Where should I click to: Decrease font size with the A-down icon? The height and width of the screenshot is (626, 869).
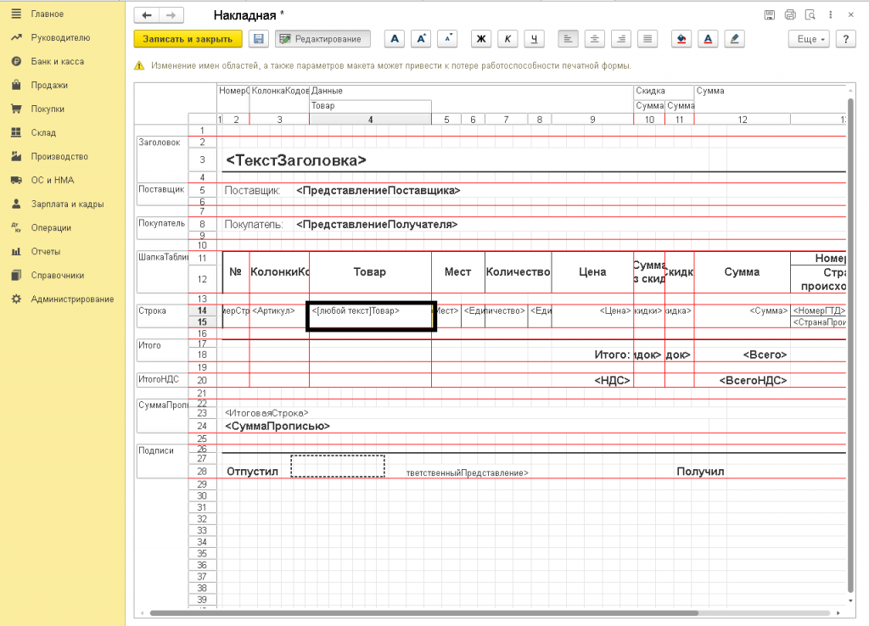point(447,39)
